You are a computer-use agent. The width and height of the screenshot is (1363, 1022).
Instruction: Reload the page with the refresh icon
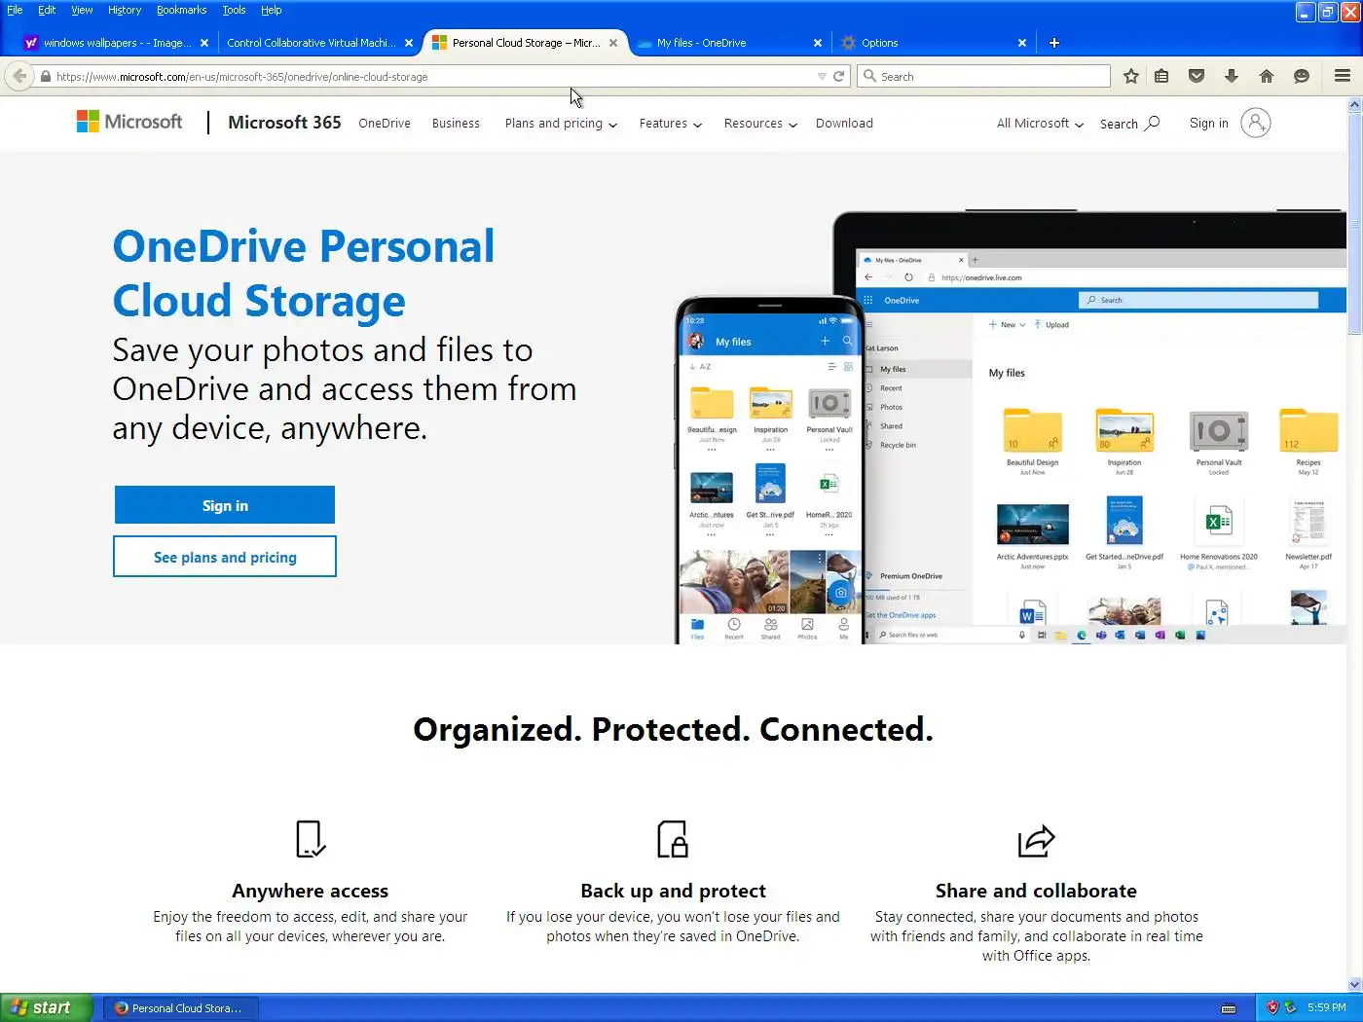click(838, 77)
